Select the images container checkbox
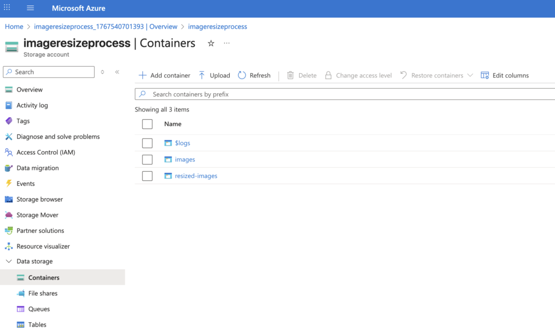Viewport: 555px width, 332px height. (x=147, y=159)
